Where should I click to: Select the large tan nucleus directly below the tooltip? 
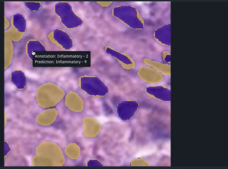pyautogui.click(x=50, y=95)
